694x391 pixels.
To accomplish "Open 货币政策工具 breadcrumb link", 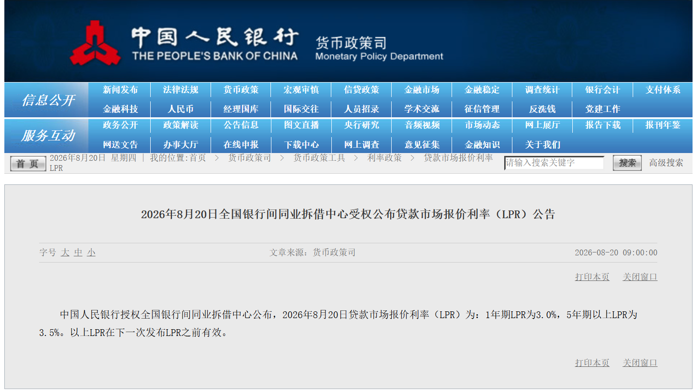I will [319, 158].
